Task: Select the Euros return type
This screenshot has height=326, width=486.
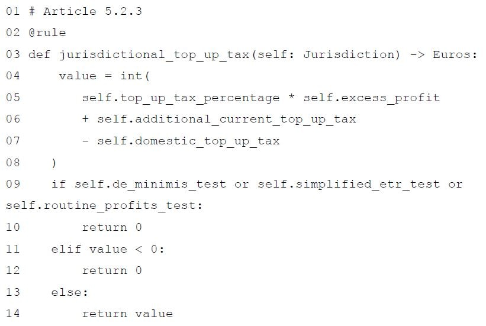Action: tap(454, 54)
